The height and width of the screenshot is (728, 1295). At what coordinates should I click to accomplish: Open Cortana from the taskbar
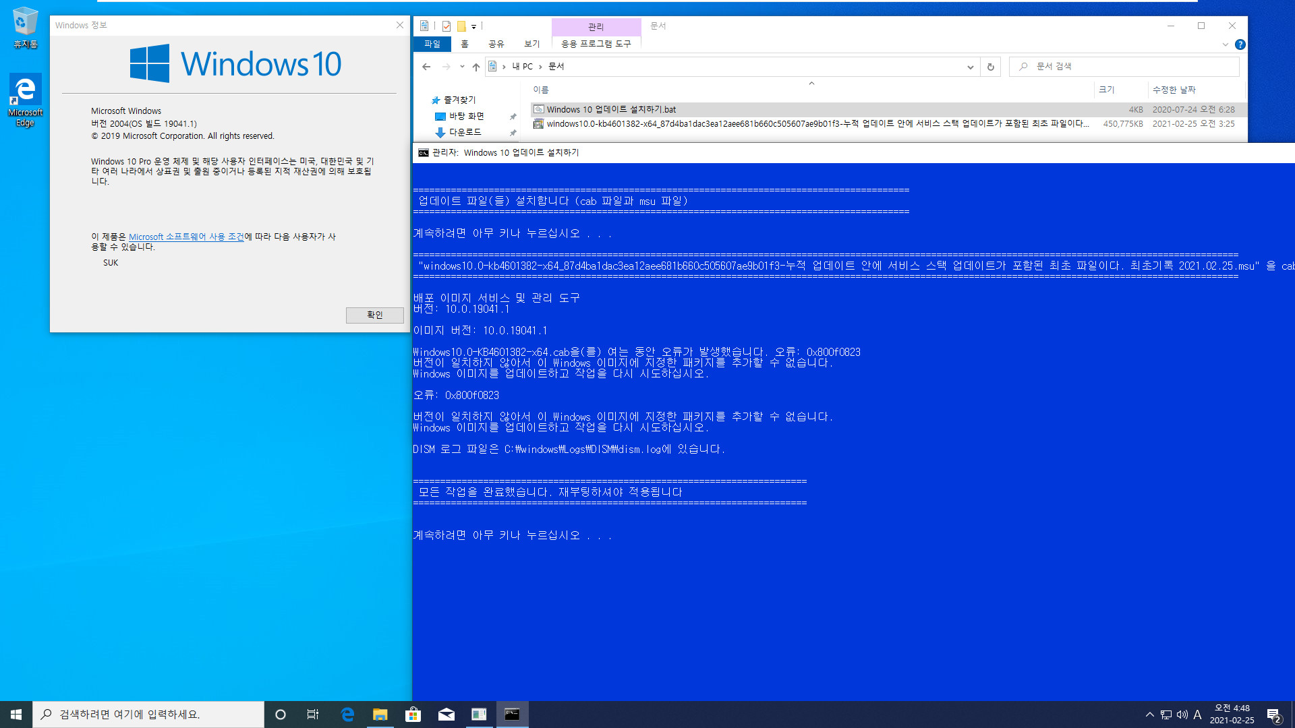(x=281, y=715)
